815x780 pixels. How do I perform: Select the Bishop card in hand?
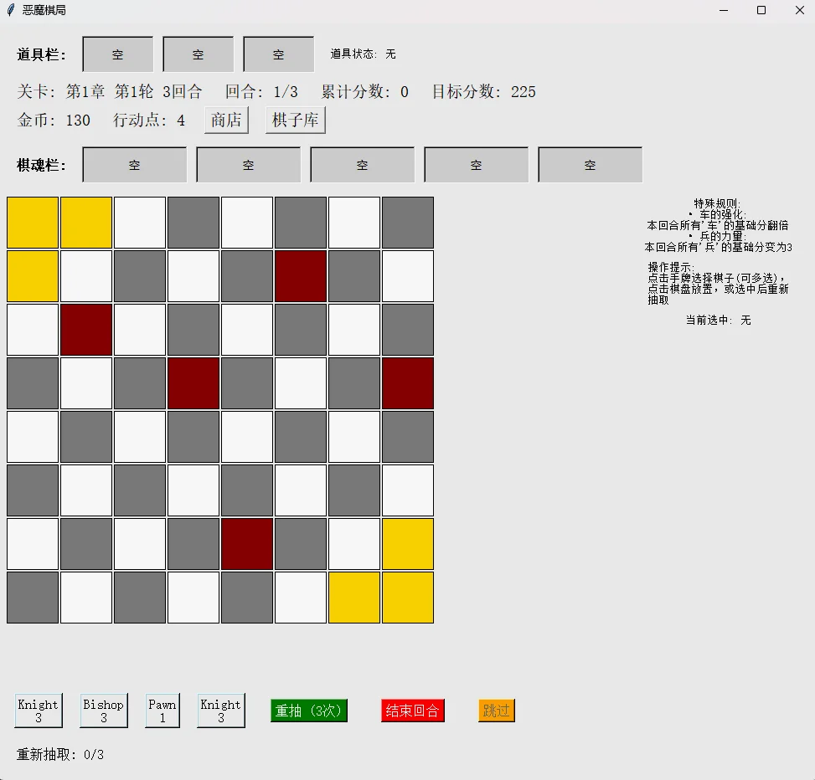coord(103,711)
